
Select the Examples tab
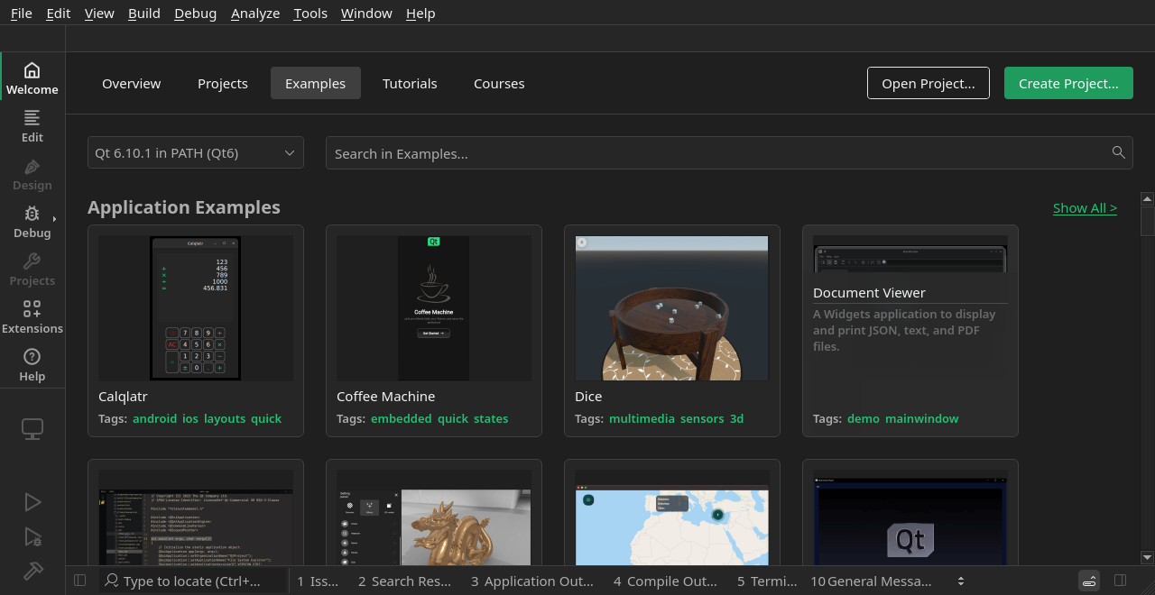coord(316,83)
